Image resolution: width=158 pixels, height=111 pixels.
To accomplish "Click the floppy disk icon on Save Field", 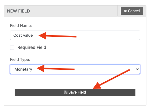I will 66,92.
